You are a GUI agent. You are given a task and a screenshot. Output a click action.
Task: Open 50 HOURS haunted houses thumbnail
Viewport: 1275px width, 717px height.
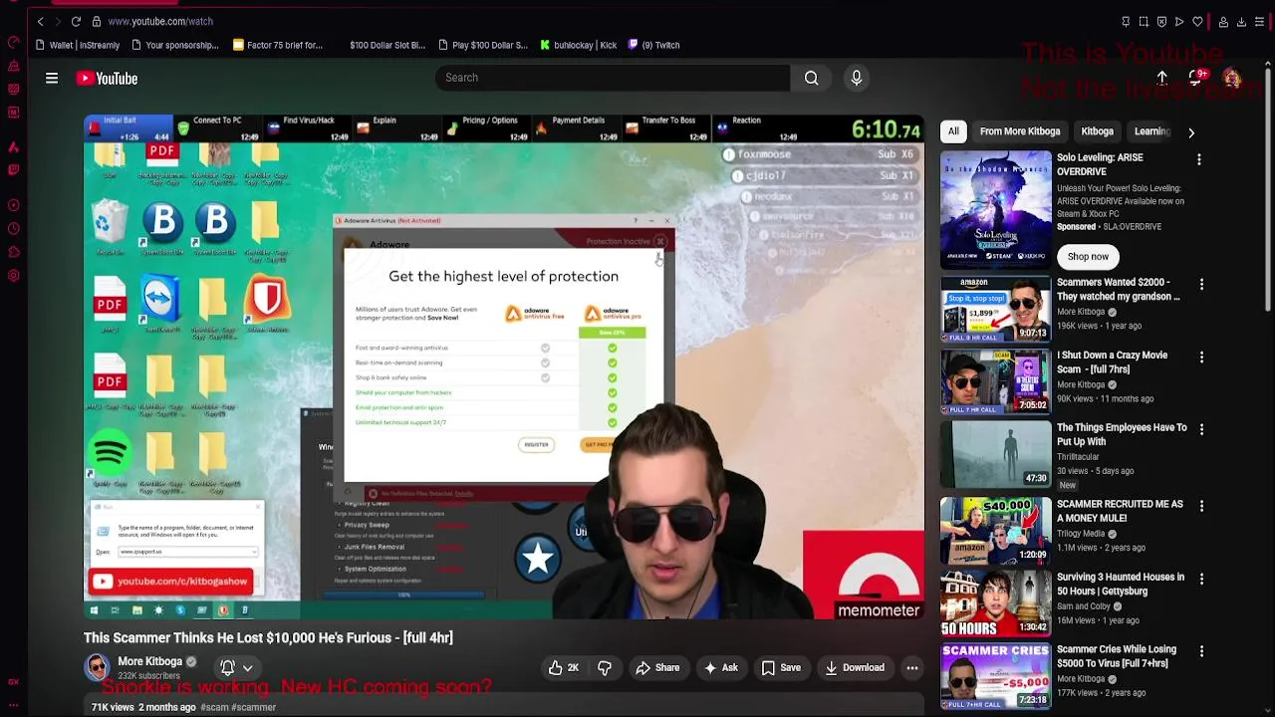click(995, 603)
